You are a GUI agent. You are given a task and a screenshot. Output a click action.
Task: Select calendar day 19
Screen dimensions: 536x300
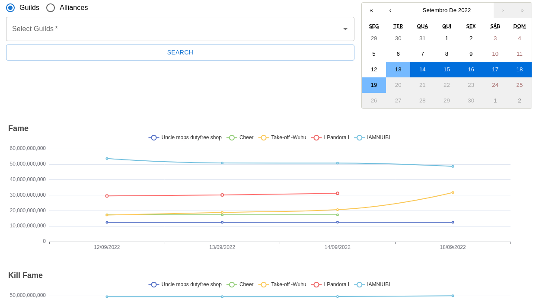point(374,85)
